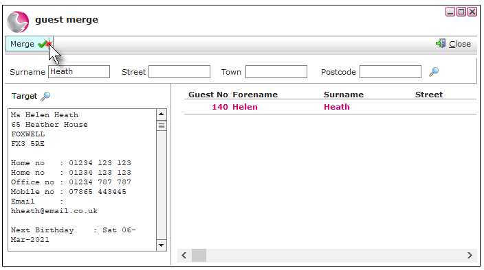Select guest number 140 in results

tap(220, 107)
